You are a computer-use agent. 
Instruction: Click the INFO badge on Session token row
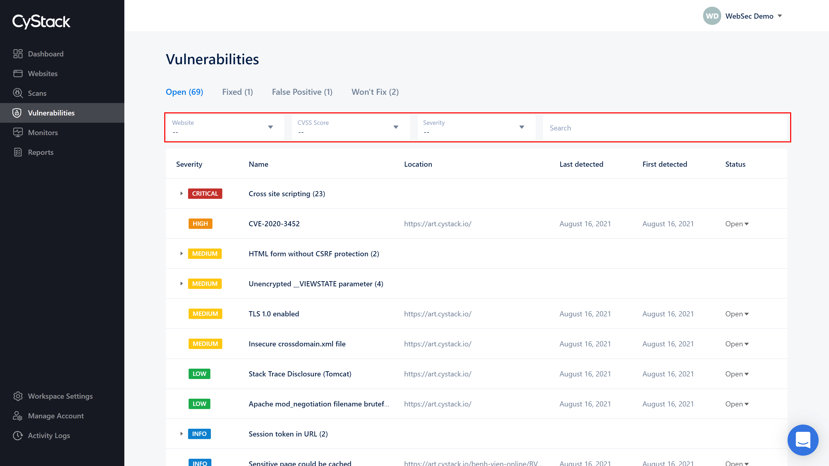coord(199,434)
